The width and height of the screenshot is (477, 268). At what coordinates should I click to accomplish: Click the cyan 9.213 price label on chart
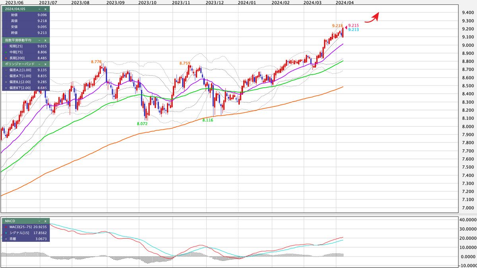point(353,30)
